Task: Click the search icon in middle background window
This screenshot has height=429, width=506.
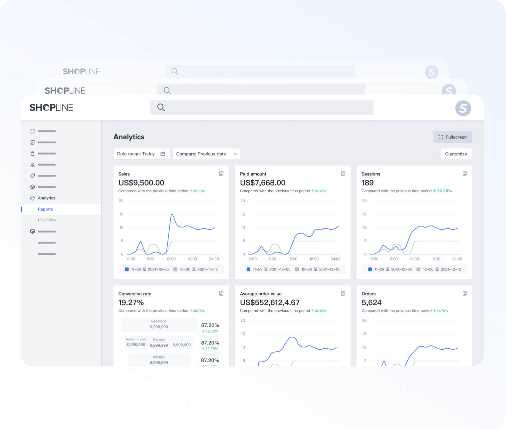Action: 167,91
